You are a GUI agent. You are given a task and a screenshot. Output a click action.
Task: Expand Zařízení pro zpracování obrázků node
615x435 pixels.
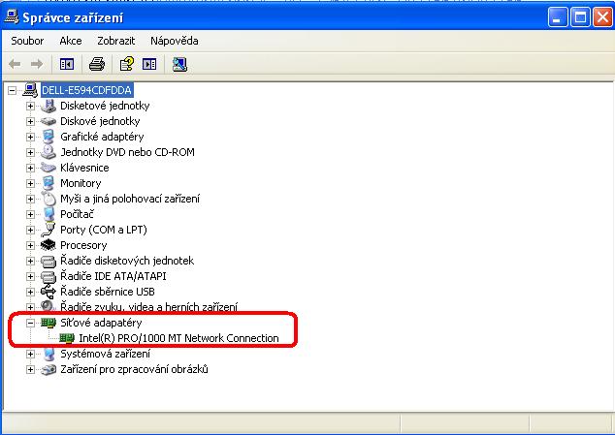point(30,369)
